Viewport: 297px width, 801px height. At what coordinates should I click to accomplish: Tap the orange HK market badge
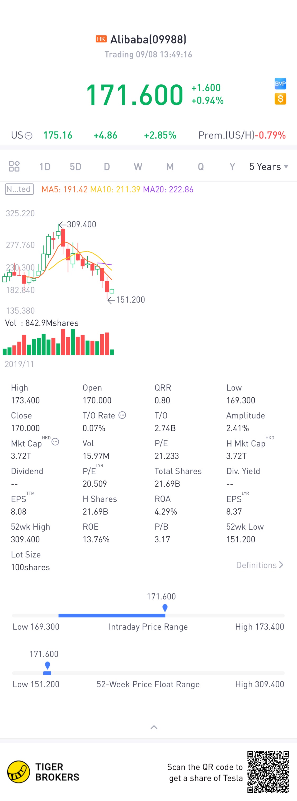tap(101, 39)
